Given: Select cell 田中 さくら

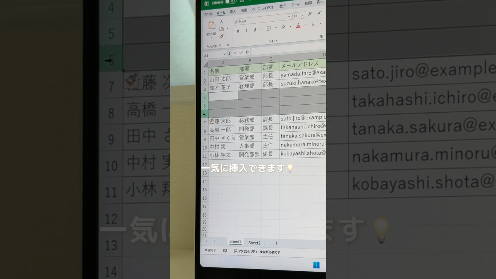Looking at the screenshot, I should point(223,139).
